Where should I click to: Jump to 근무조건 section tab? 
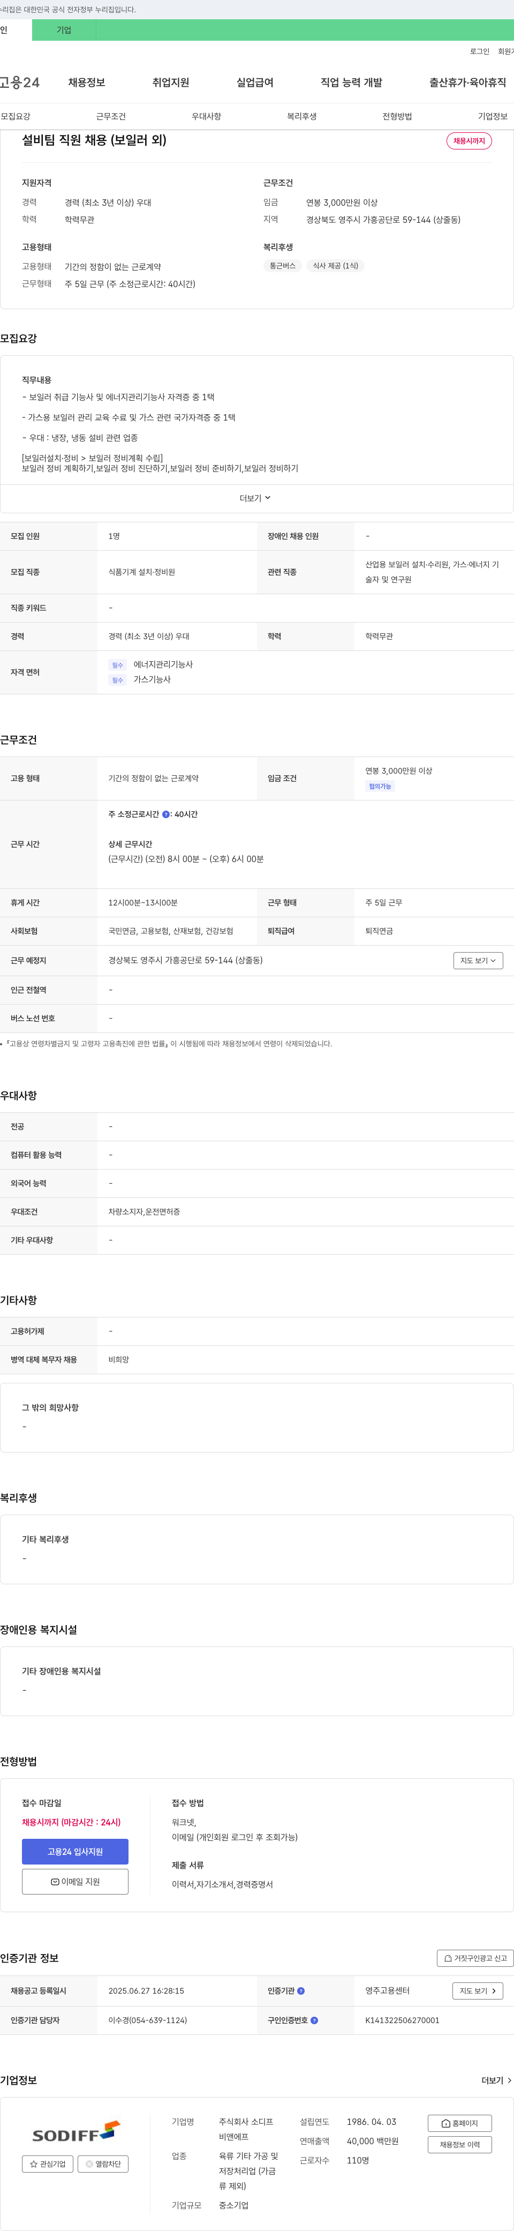coord(111,116)
